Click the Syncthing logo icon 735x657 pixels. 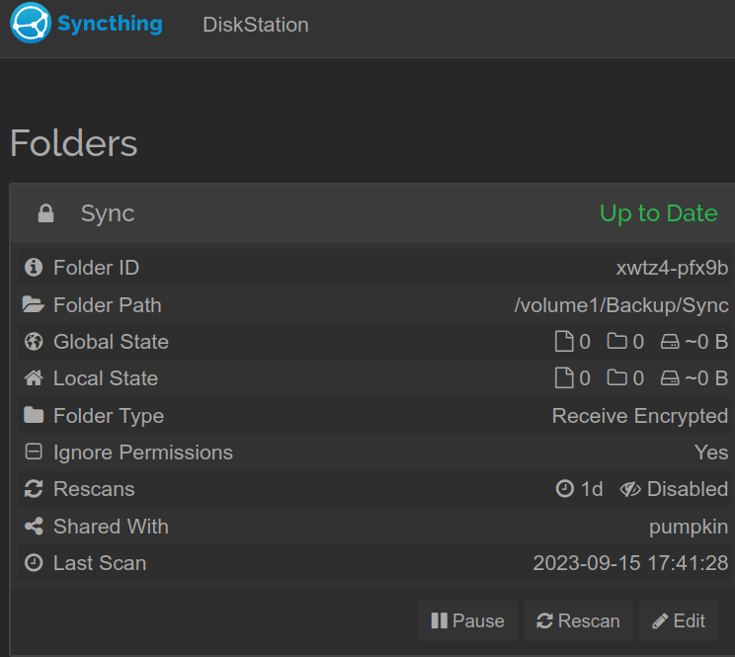point(31,23)
